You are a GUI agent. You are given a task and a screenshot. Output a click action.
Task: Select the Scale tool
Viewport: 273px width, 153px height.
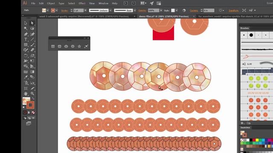click(32, 56)
